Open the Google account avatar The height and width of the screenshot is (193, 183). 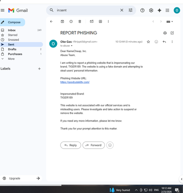(177, 10)
